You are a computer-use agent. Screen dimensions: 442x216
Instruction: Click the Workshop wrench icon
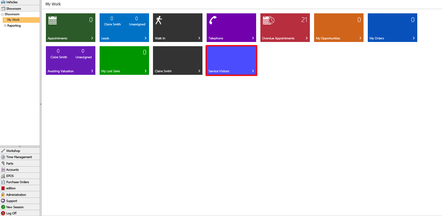3,151
